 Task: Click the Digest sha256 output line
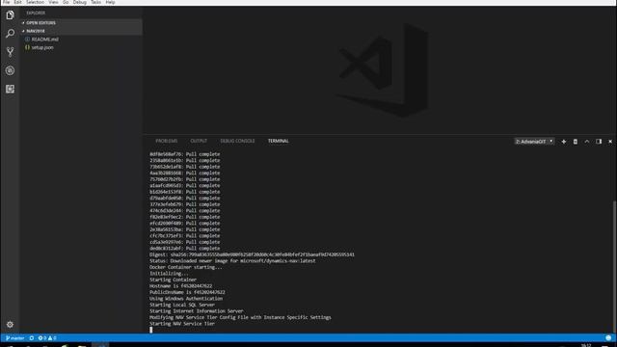pos(252,254)
